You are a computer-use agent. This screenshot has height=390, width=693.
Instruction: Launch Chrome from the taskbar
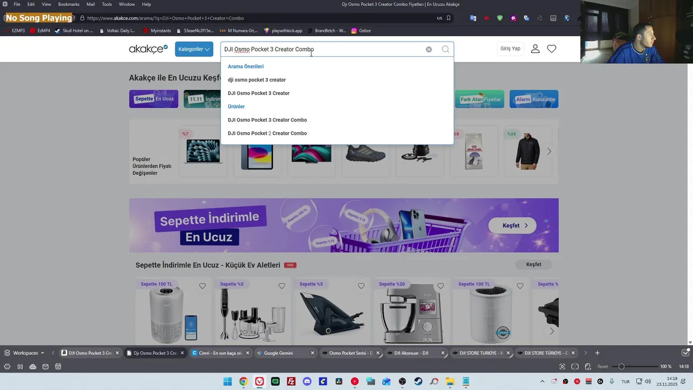coord(244,381)
